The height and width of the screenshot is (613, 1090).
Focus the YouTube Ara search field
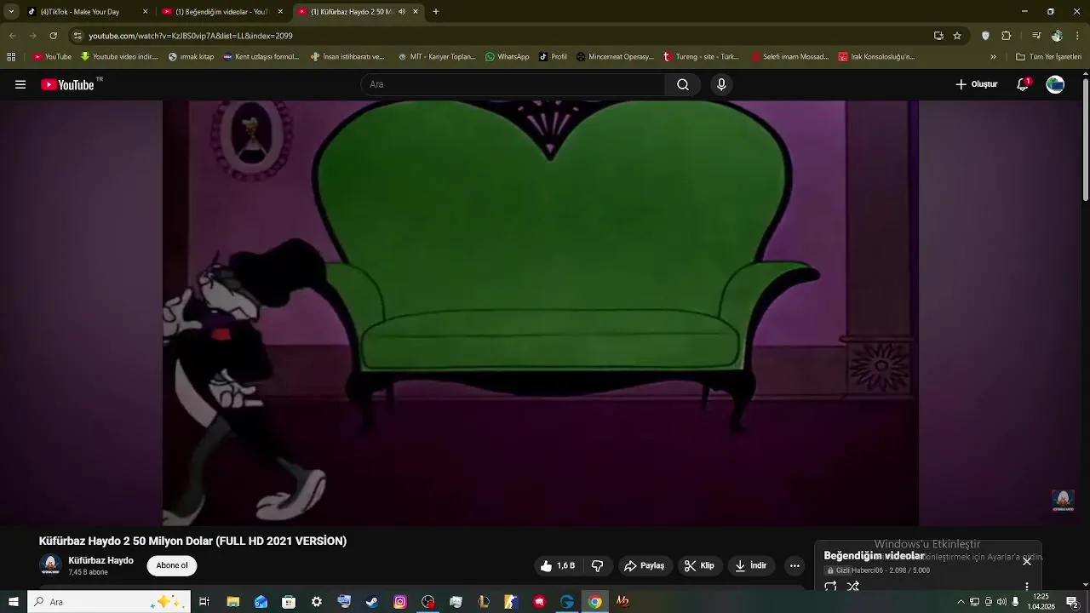coord(513,84)
